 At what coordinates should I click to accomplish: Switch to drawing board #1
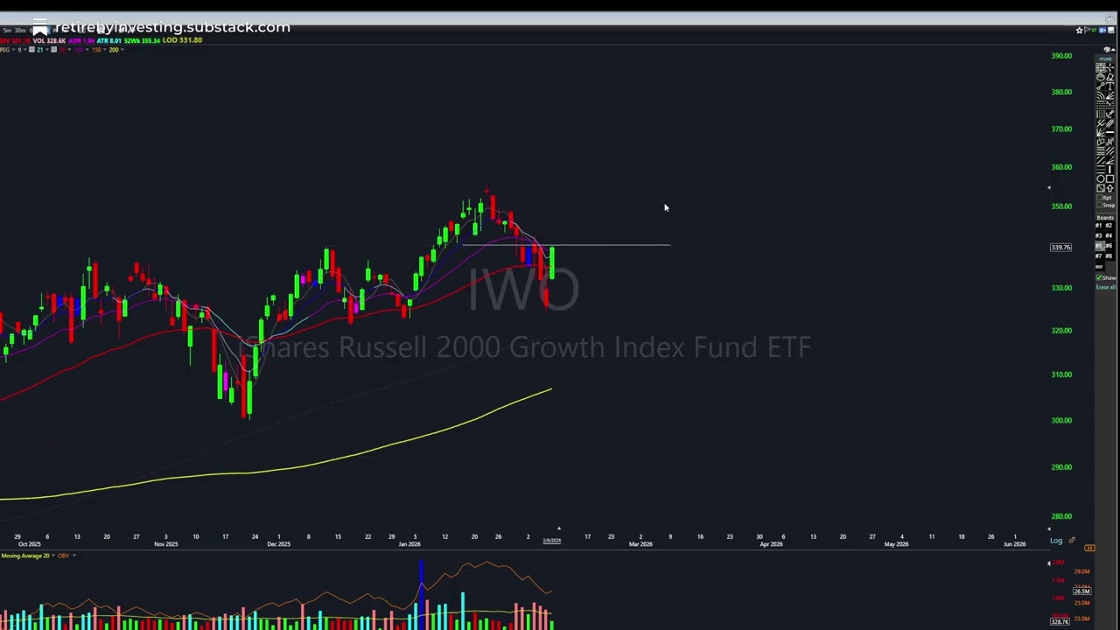click(x=1099, y=226)
